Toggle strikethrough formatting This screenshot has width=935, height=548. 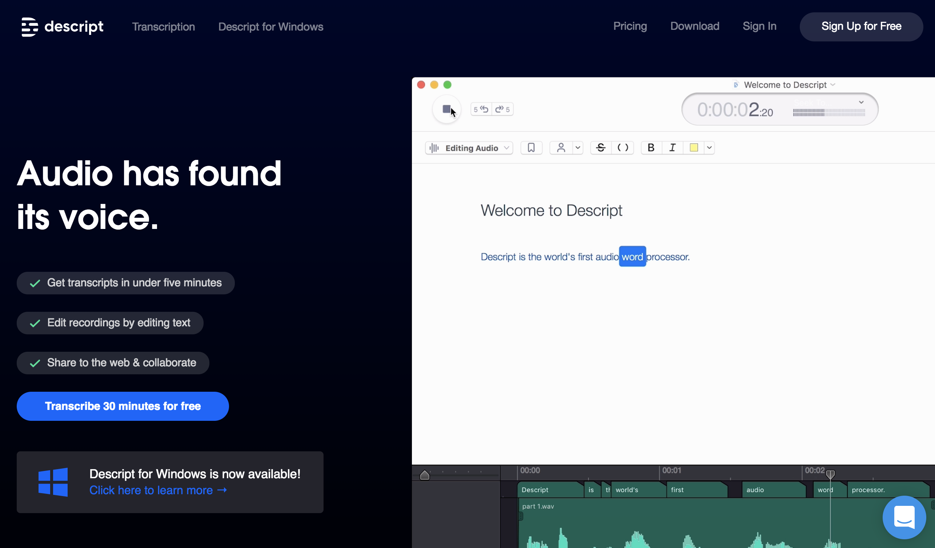[600, 148]
